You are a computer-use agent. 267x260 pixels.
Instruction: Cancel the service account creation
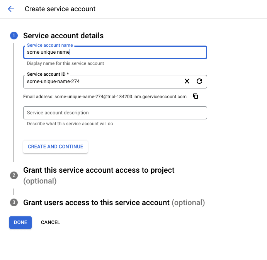point(50,223)
